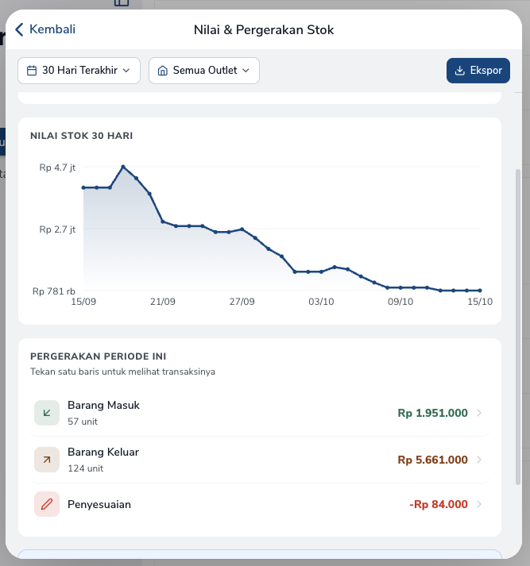The width and height of the screenshot is (530, 566).
Task: Click the 124 unit text under Barang Keluar
Action: (85, 468)
